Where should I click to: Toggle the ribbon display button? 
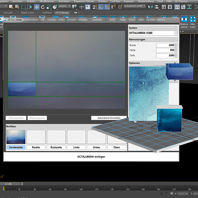(177, 7)
